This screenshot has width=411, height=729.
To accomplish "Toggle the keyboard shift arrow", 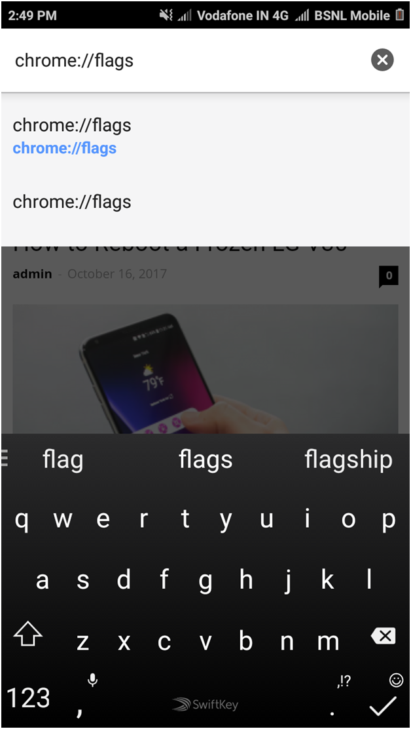I will coord(28,635).
